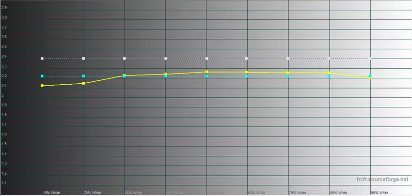This screenshot has width=412, height=196.
Task: Select the "20% White" x-axis label
Action: click(x=93, y=192)
